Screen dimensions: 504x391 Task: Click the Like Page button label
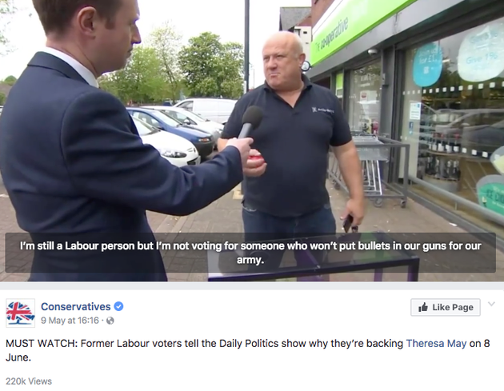[x=453, y=308]
